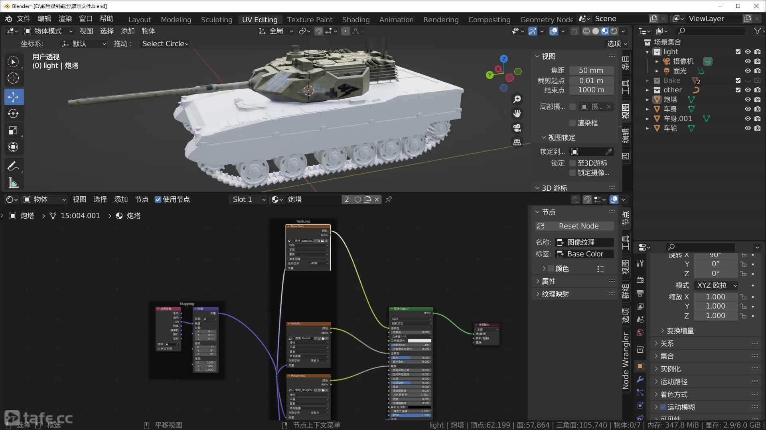Click the 炮塔 breadcrumb link
The image size is (766, 430).
click(27, 215)
